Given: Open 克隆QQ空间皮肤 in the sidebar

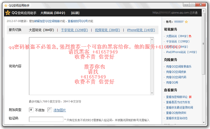Looking at the screenshot, I should coord(176,72).
